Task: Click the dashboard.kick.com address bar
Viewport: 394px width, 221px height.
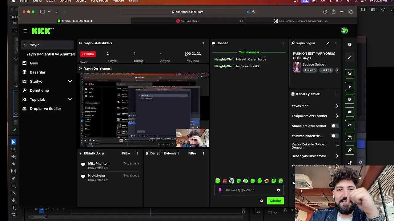Action: (x=187, y=12)
